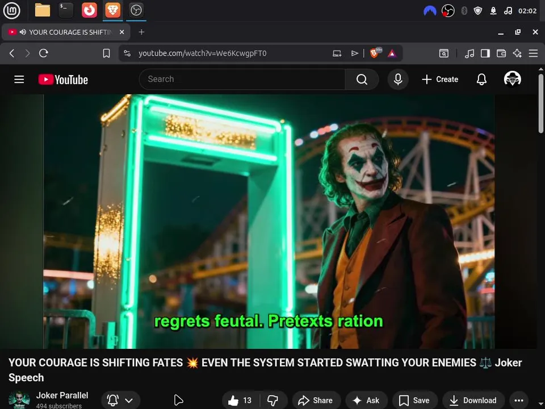The height and width of the screenshot is (409, 545).
Task: Go forward in browser history
Action: tap(27, 53)
